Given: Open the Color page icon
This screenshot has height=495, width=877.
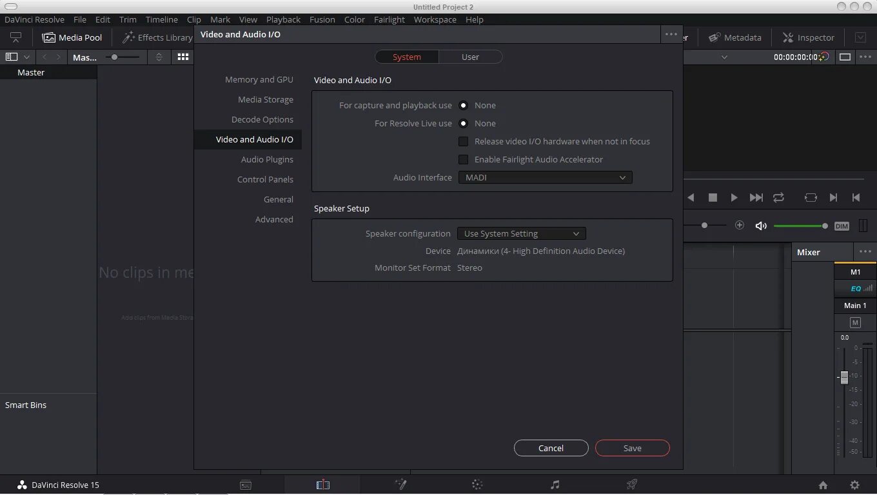Looking at the screenshot, I should (x=477, y=485).
